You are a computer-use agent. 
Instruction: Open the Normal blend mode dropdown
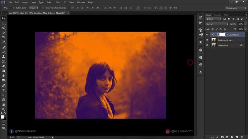(x=217, y=24)
